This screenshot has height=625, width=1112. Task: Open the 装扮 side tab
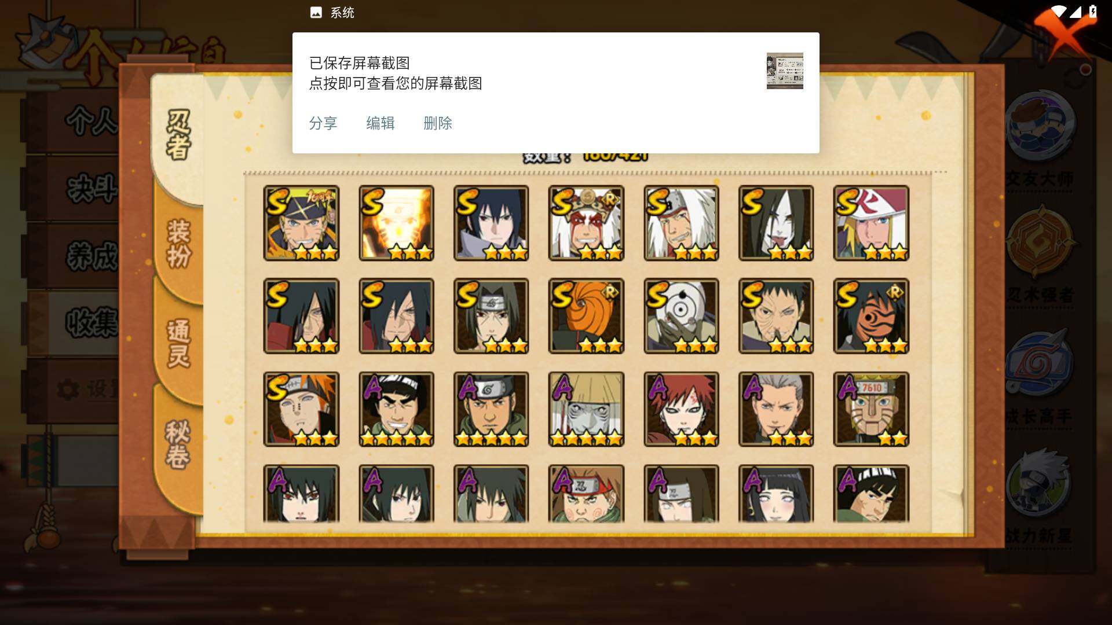(x=178, y=243)
